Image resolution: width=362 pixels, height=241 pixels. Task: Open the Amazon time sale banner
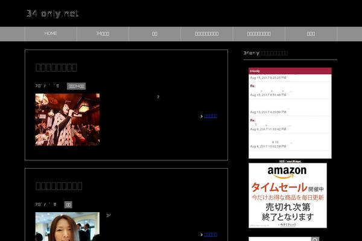point(288,195)
